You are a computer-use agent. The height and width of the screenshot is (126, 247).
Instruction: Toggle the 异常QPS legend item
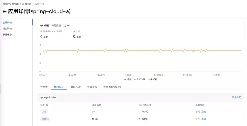(140, 80)
